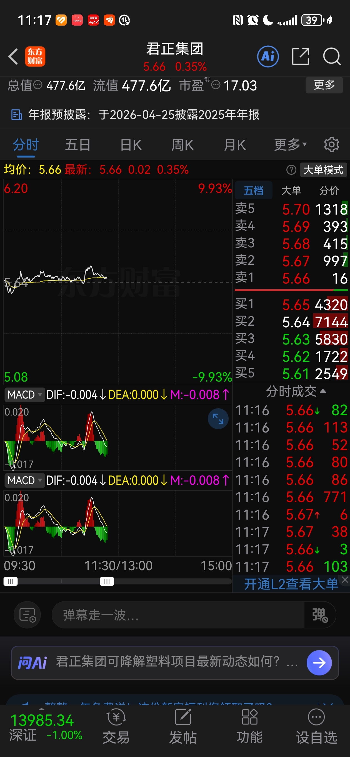
Task: Tap 卖1 row at 5.66
Action: 291,278
